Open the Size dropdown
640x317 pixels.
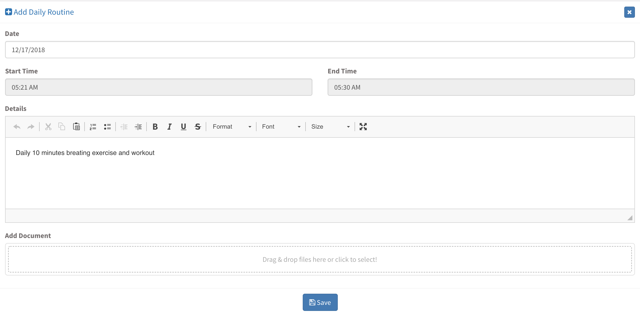click(330, 127)
